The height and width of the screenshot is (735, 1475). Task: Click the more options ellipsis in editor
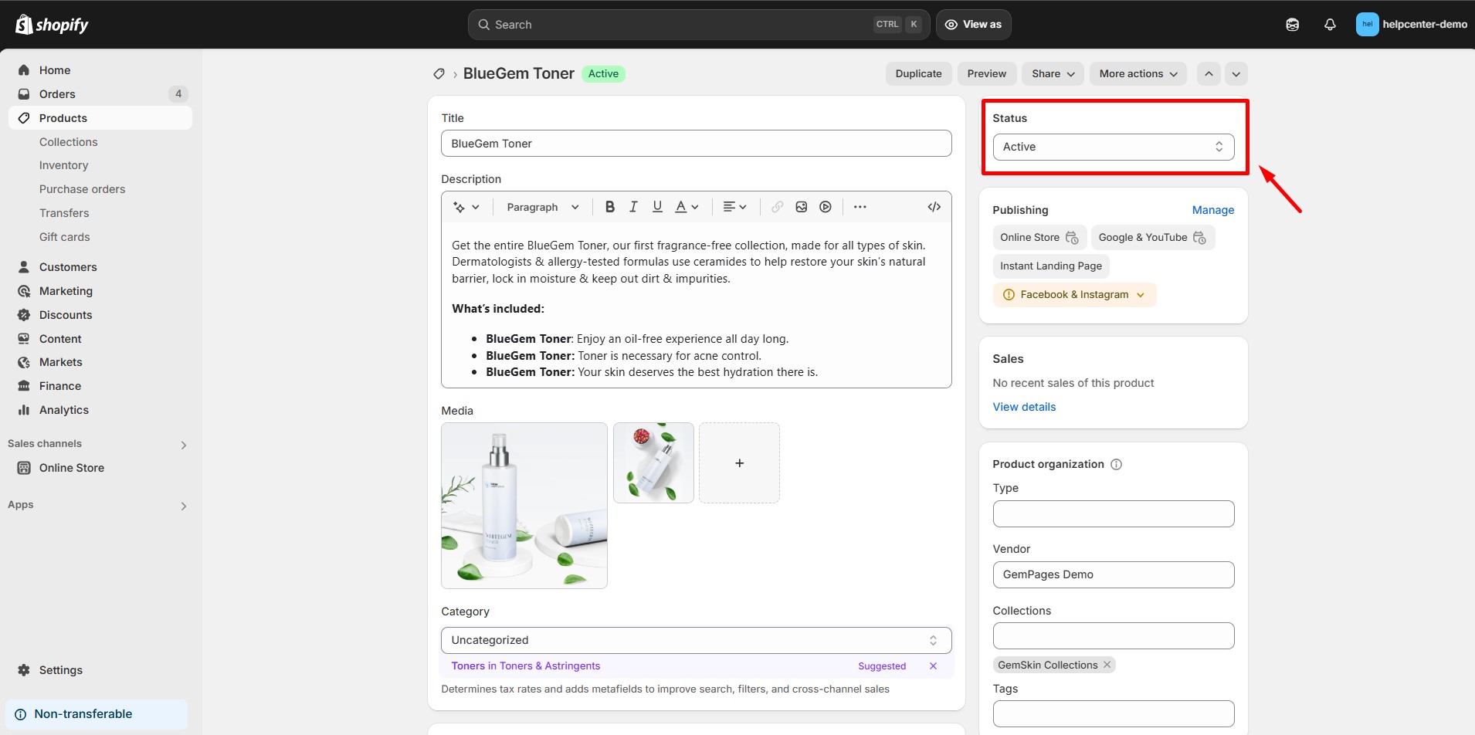point(860,207)
